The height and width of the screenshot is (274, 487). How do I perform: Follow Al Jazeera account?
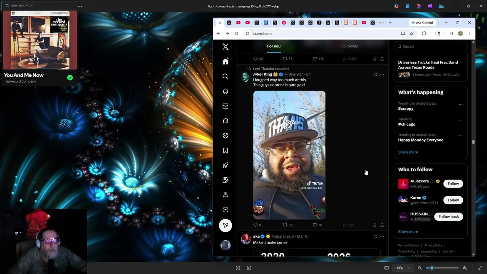click(453, 184)
